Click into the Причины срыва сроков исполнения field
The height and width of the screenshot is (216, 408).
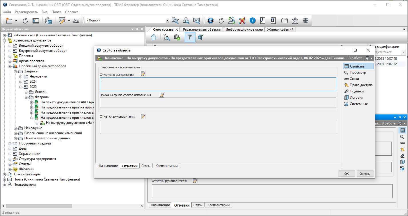[x=218, y=103]
